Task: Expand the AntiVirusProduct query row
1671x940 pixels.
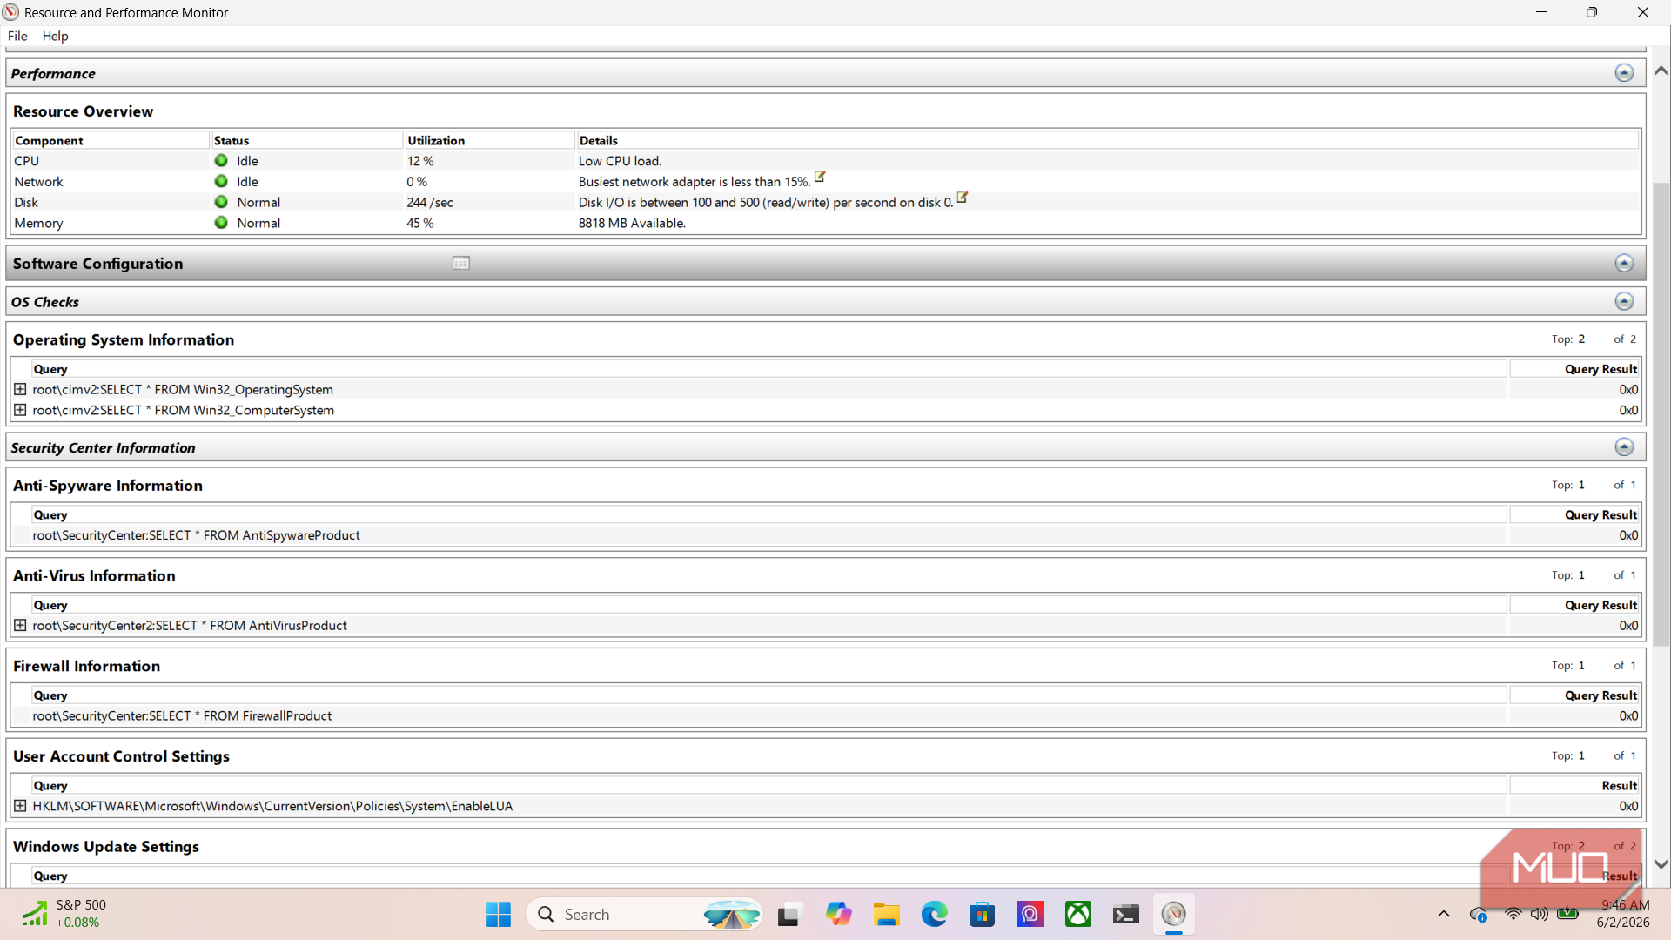Action: pos(20,625)
